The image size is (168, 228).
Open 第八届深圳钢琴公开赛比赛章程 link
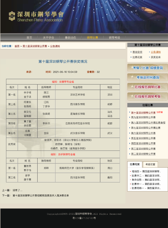(148, 123)
